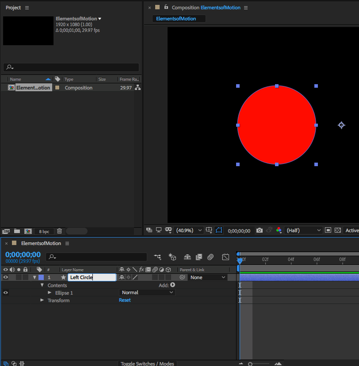Enable motion blur for timeline layers
359x366 pixels.
tap(210, 257)
